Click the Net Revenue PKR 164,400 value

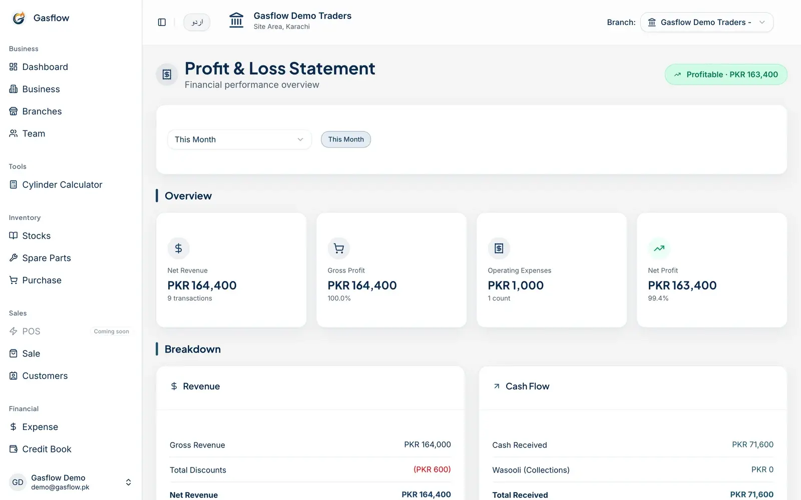pos(202,285)
